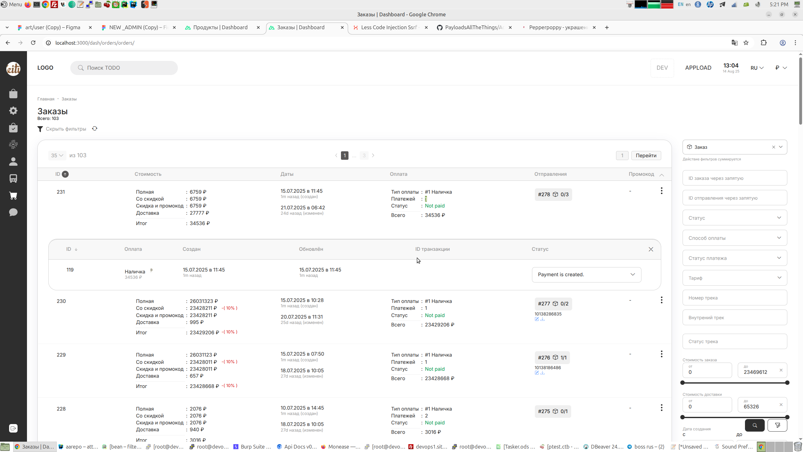This screenshot has width=803, height=452.
Task: Click the search magnifier filter button
Action: pos(755,425)
